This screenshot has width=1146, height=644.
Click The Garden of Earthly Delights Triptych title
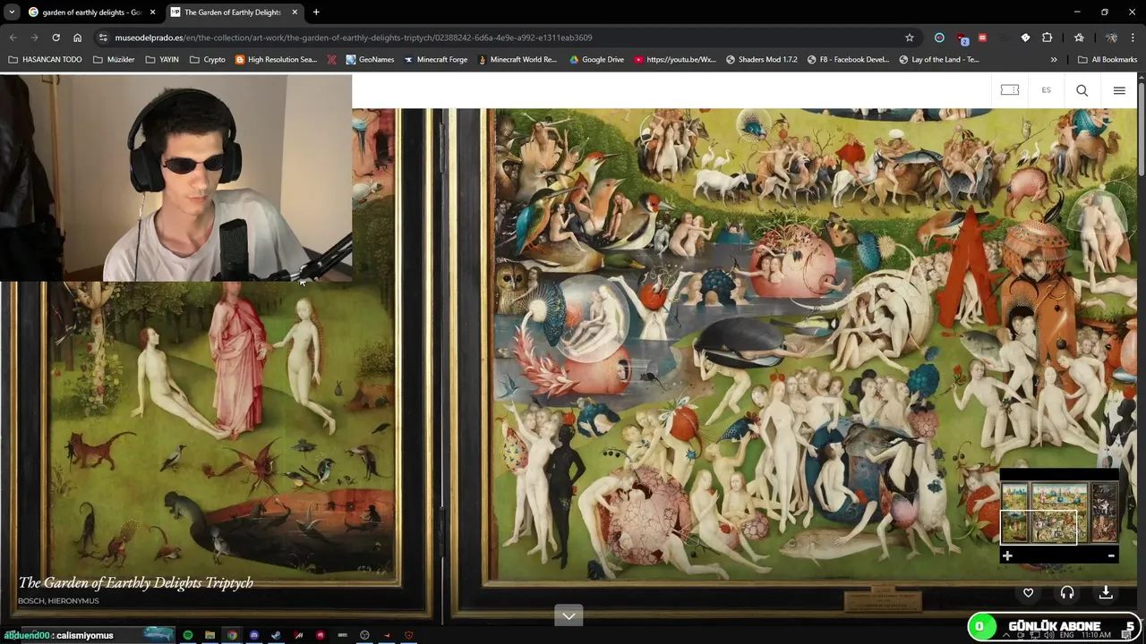click(135, 582)
